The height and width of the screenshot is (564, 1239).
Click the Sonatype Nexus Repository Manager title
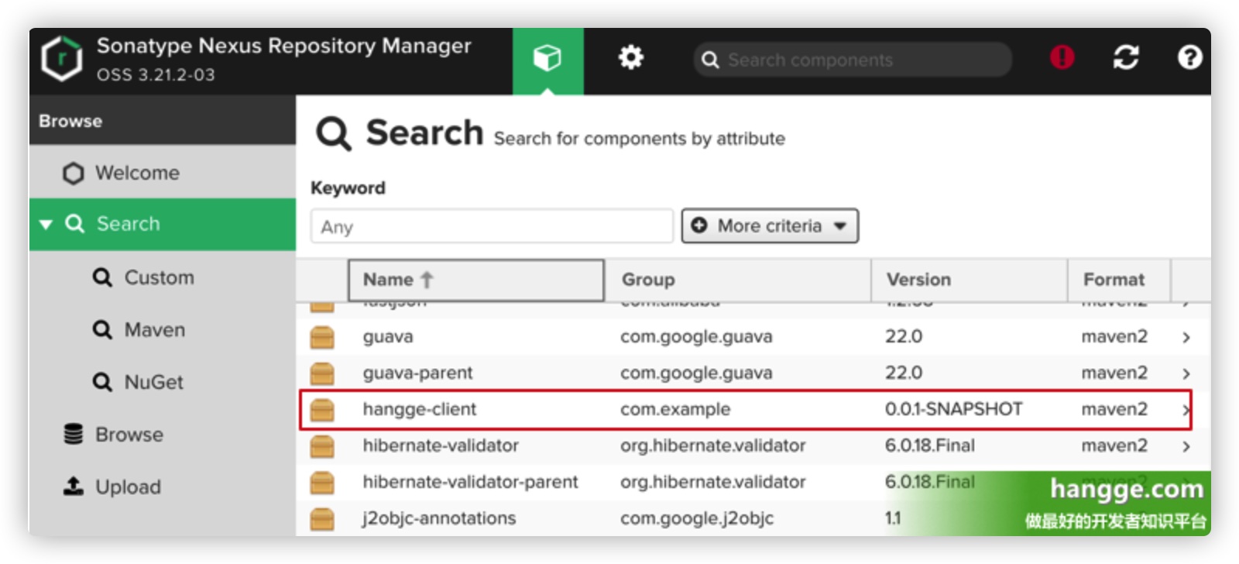(x=283, y=46)
